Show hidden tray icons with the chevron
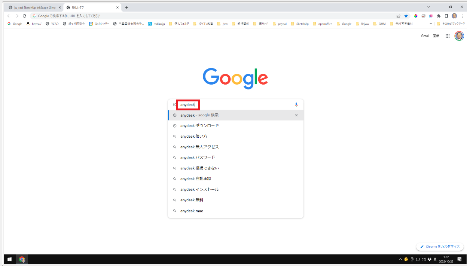Image resolution: width=467 pixels, height=266 pixels. pyautogui.click(x=400, y=259)
